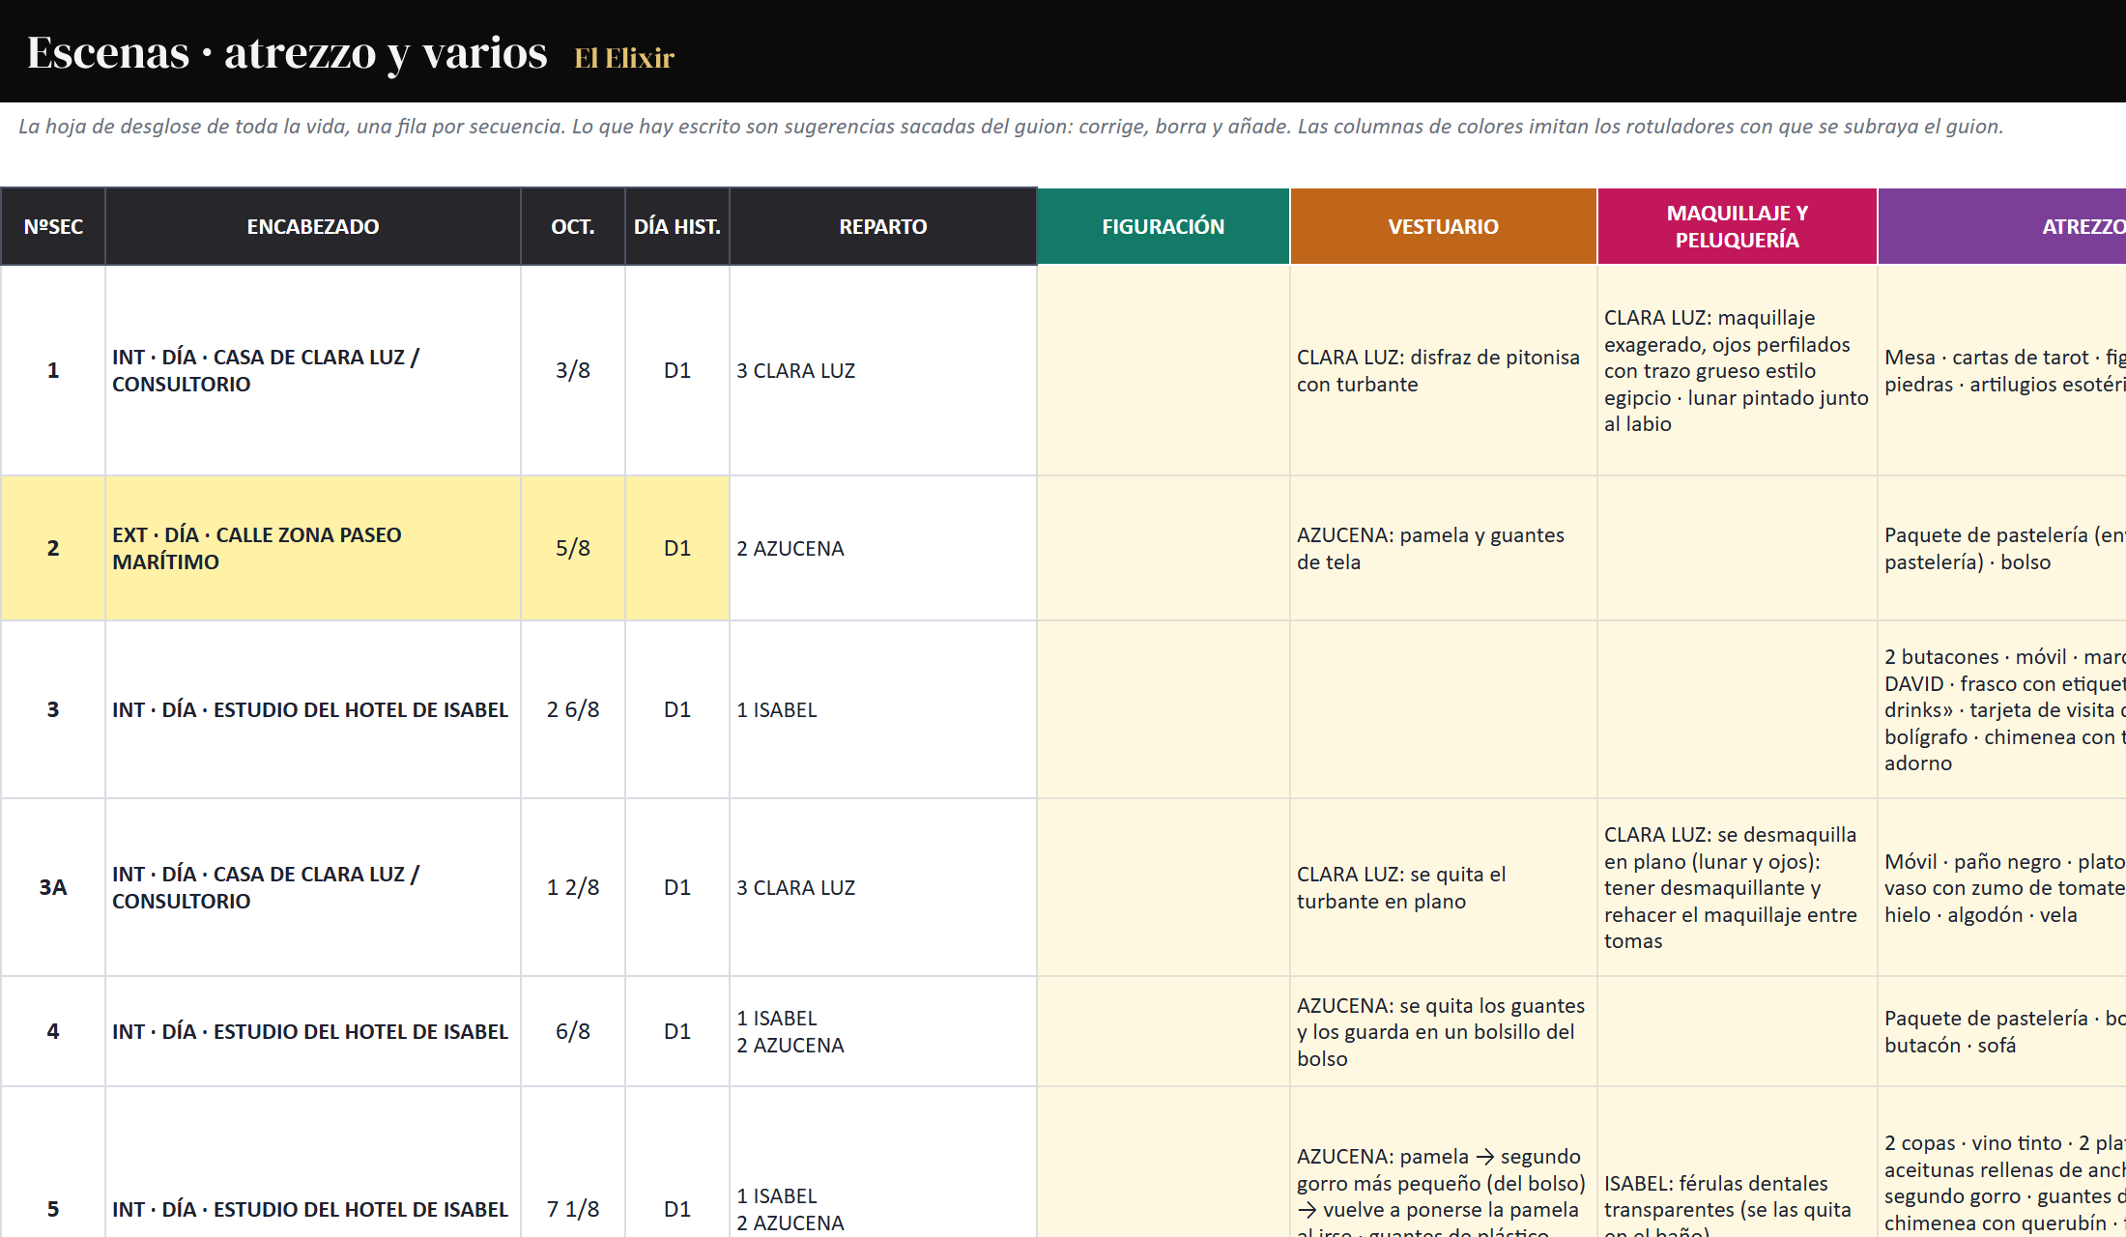Edit the CALLE ZONA PASEO MARÍTIMO heading

pos(313,548)
